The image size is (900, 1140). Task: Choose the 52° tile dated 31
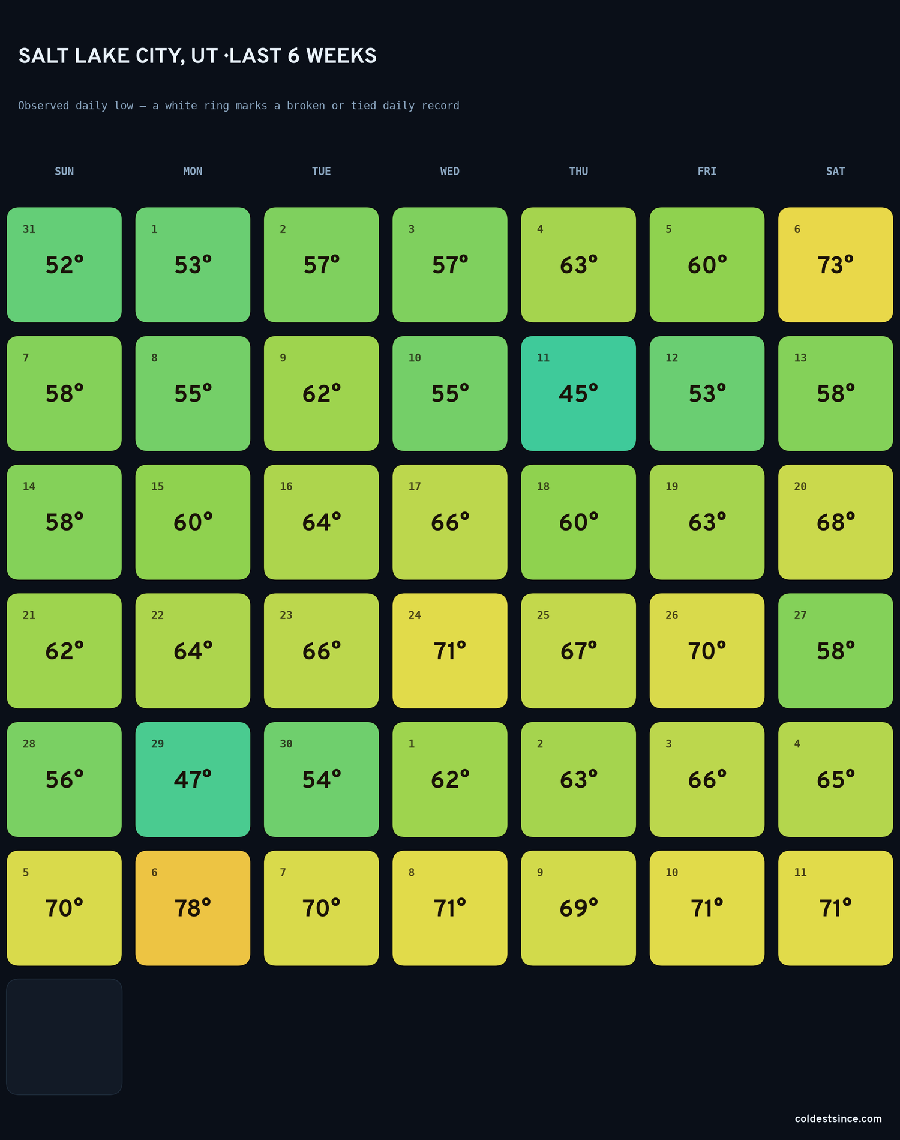pos(64,265)
